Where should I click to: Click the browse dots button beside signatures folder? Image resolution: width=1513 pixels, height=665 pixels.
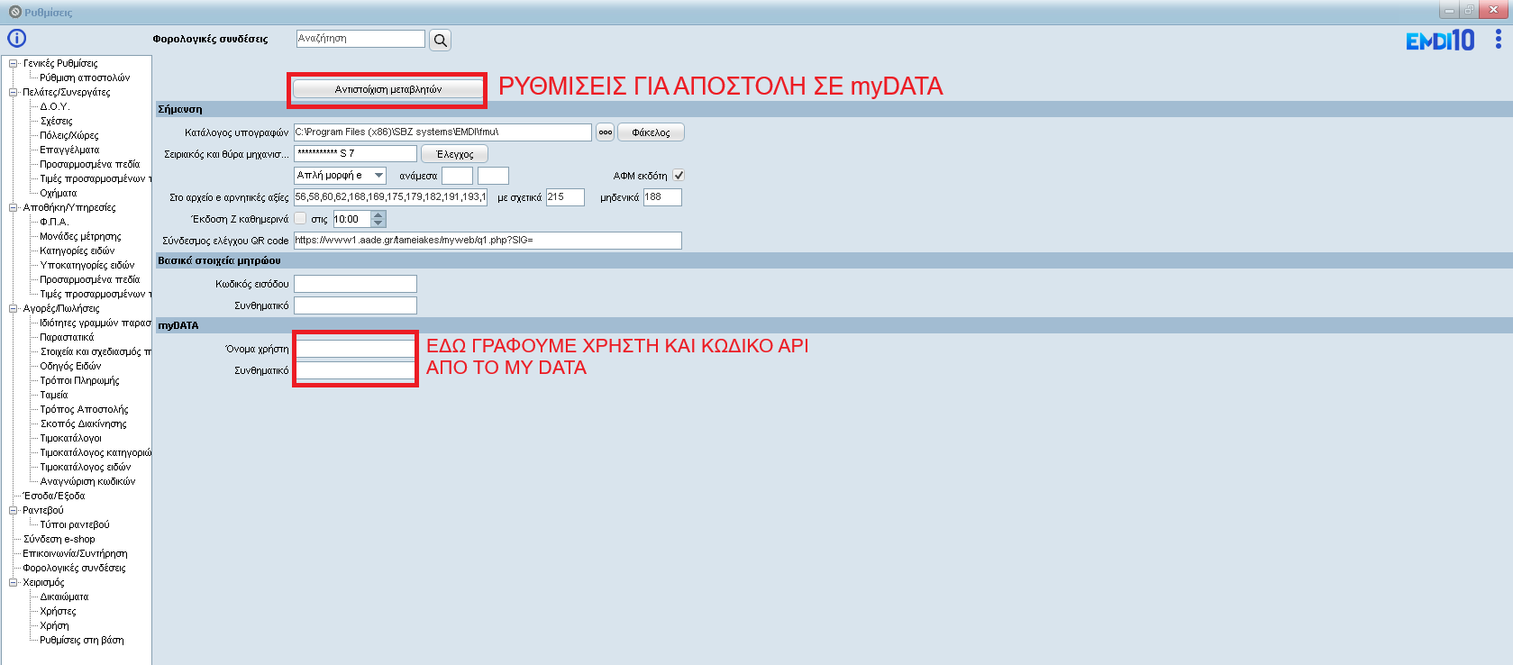(x=605, y=132)
